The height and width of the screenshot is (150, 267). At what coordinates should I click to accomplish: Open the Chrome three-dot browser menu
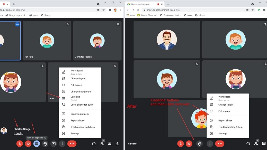coord(120,10)
